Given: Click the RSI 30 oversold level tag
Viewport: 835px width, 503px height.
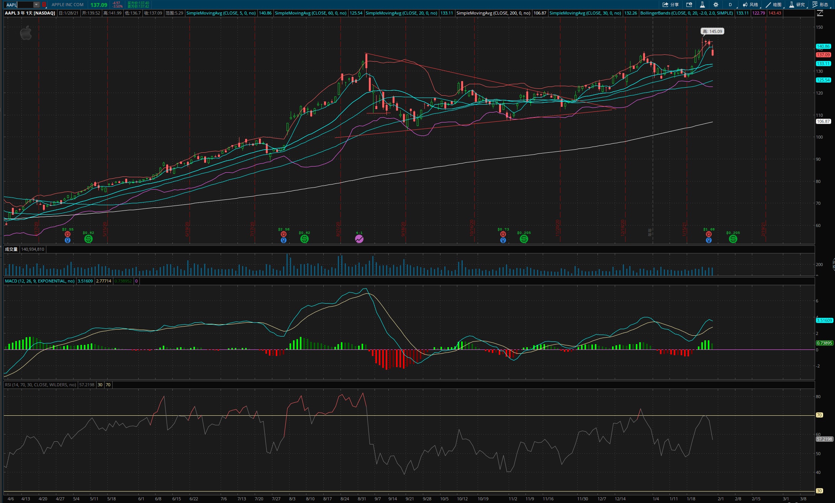Looking at the screenshot, I should click(819, 491).
